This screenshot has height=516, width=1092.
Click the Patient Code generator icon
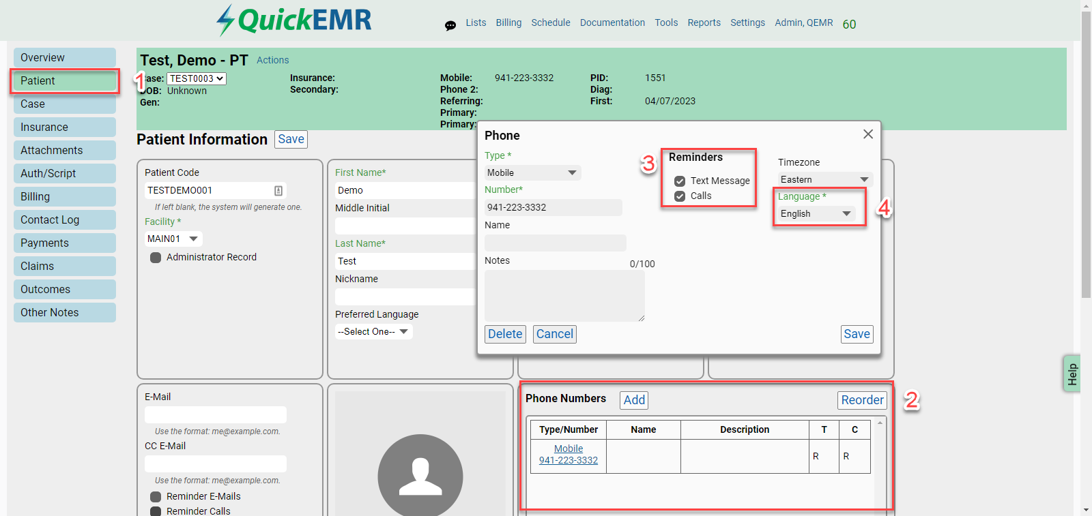[x=278, y=191]
